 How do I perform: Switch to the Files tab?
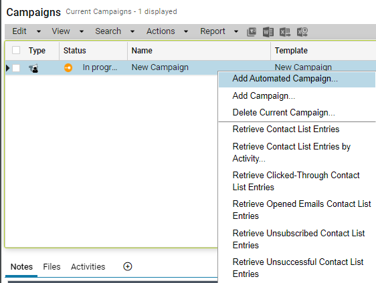click(x=52, y=266)
